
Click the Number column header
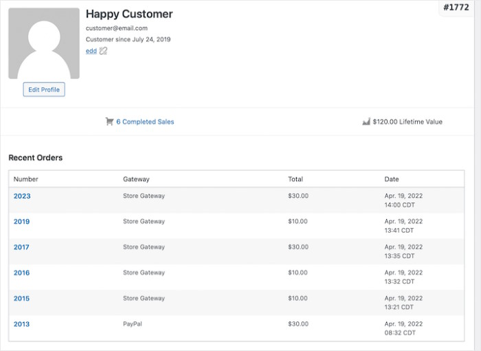tap(26, 179)
